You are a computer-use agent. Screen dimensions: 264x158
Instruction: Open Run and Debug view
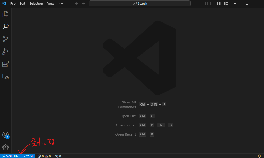coord(5,51)
